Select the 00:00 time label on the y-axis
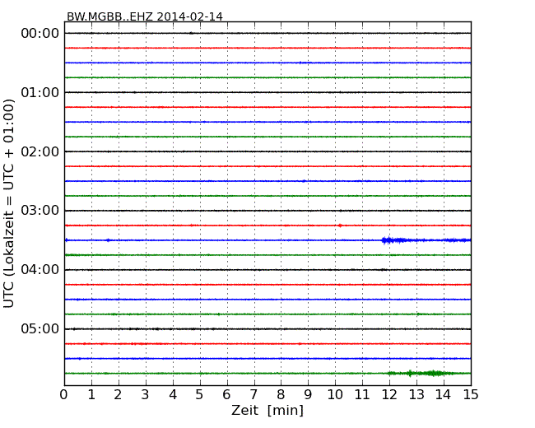535x428 pixels. pyautogui.click(x=40, y=34)
